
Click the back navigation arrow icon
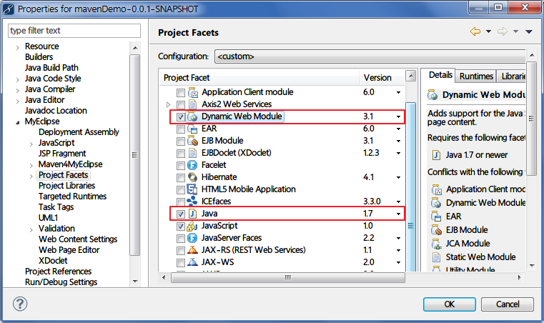click(475, 31)
